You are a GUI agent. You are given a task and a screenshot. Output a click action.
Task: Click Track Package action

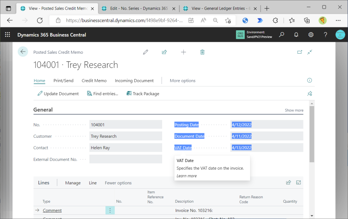point(143,94)
